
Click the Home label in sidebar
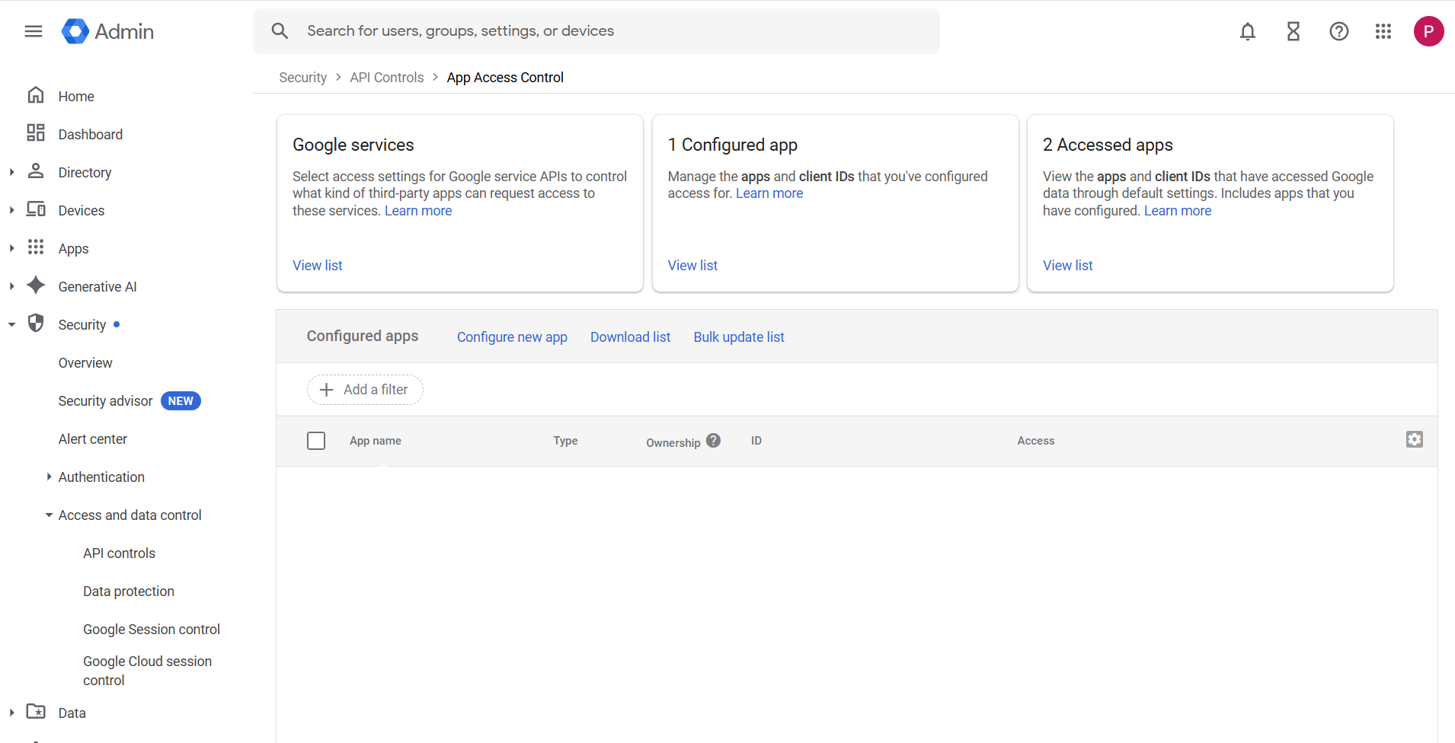click(76, 97)
